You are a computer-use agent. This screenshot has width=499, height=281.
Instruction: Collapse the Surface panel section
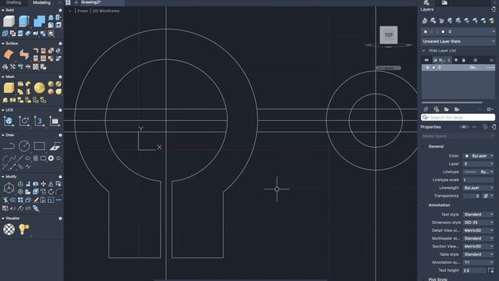[3, 44]
